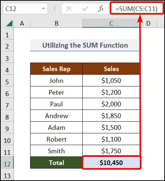Select the cell containing John
Screen dimensions: 165x181
[56, 80]
